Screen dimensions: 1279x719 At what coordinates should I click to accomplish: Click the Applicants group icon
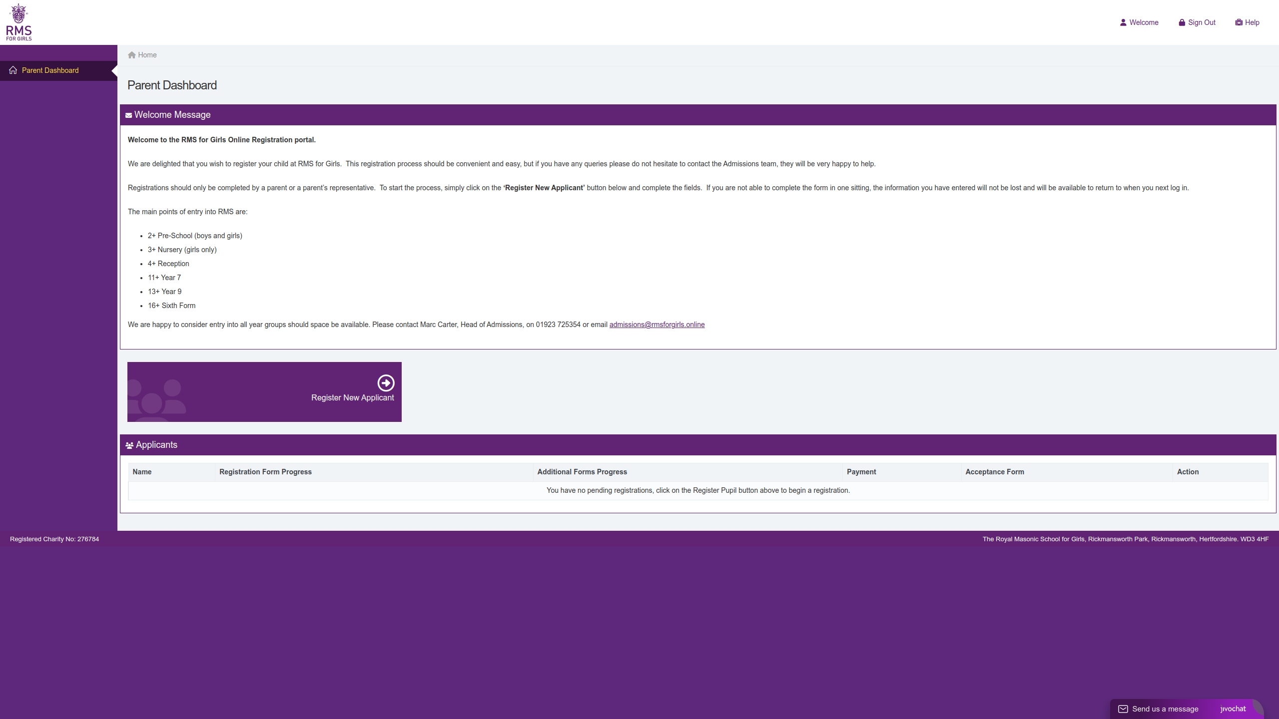[x=129, y=445]
